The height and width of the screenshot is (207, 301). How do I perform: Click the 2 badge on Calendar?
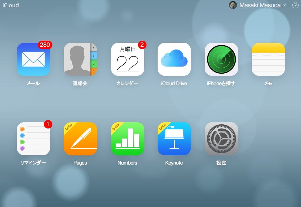tap(142, 45)
